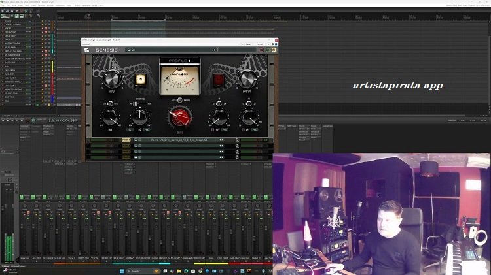This screenshot has height=275, width=491.
Task: Toggle the LPF slope switch above LPF knob
Action: point(249,103)
